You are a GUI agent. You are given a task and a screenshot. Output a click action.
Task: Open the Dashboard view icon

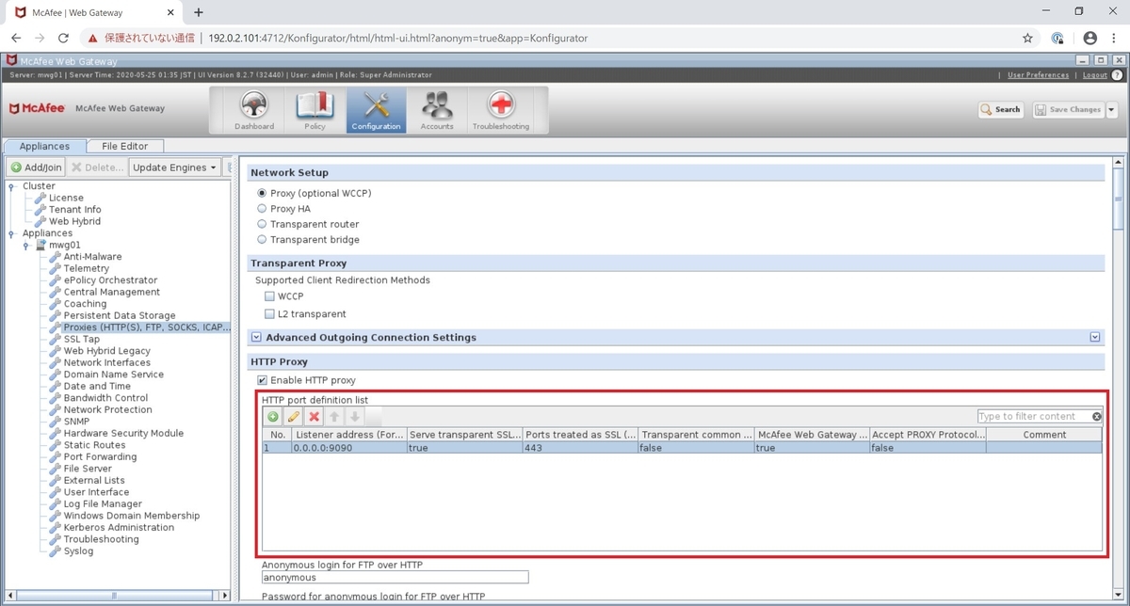[x=254, y=110]
